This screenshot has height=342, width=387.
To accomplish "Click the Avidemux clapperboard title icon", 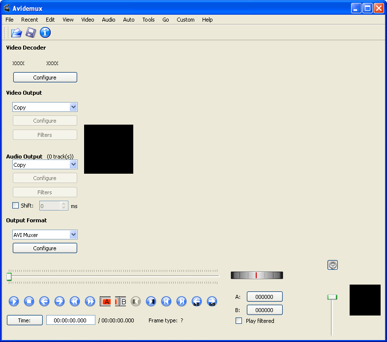I will [7, 8].
